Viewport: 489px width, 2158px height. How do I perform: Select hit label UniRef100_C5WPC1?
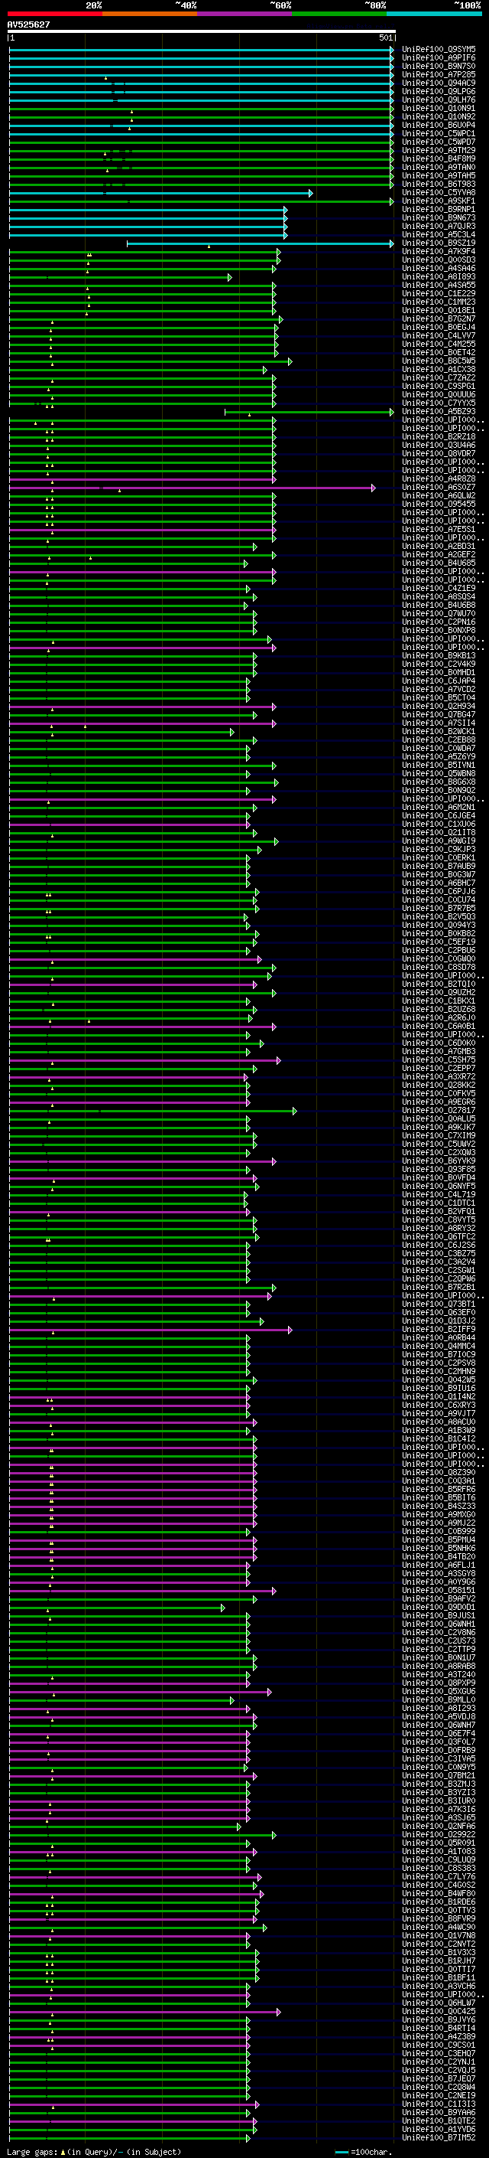(x=439, y=133)
